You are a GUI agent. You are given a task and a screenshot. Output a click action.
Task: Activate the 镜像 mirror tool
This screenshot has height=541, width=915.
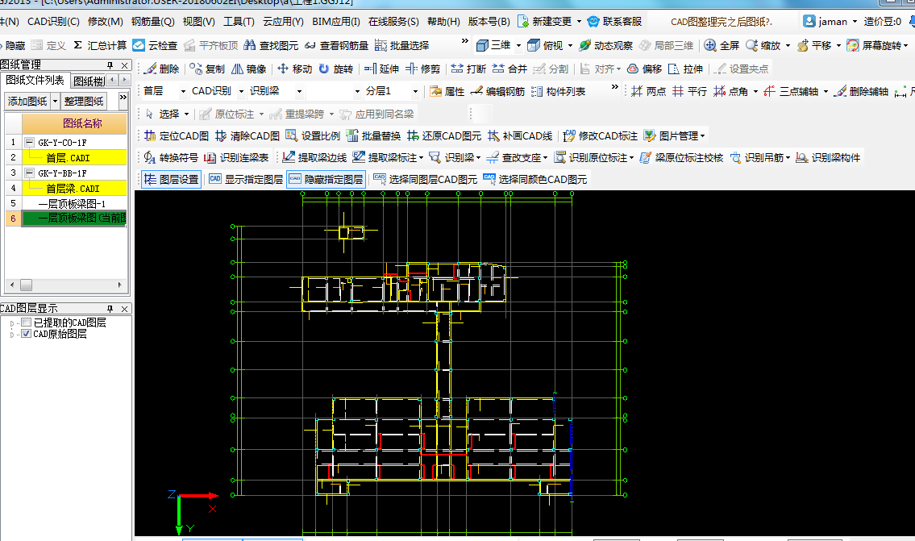click(x=249, y=69)
